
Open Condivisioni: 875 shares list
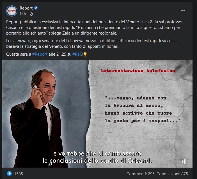click(x=172, y=174)
